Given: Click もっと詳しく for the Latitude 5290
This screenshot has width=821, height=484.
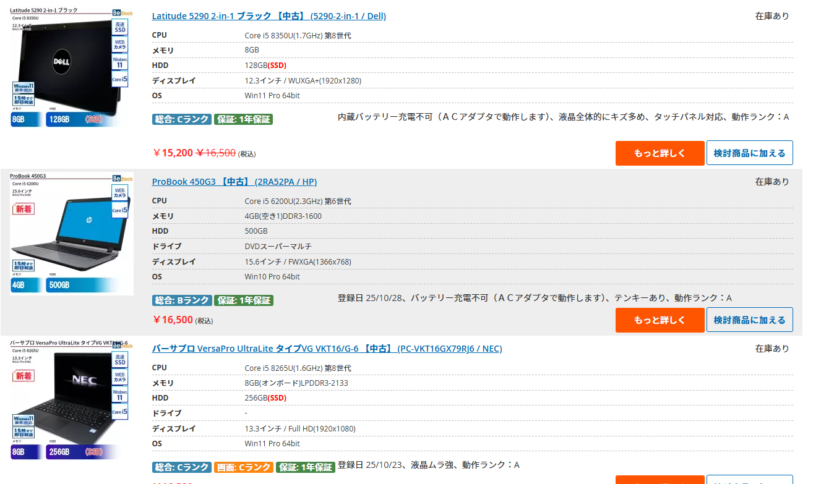Looking at the screenshot, I should (660, 153).
